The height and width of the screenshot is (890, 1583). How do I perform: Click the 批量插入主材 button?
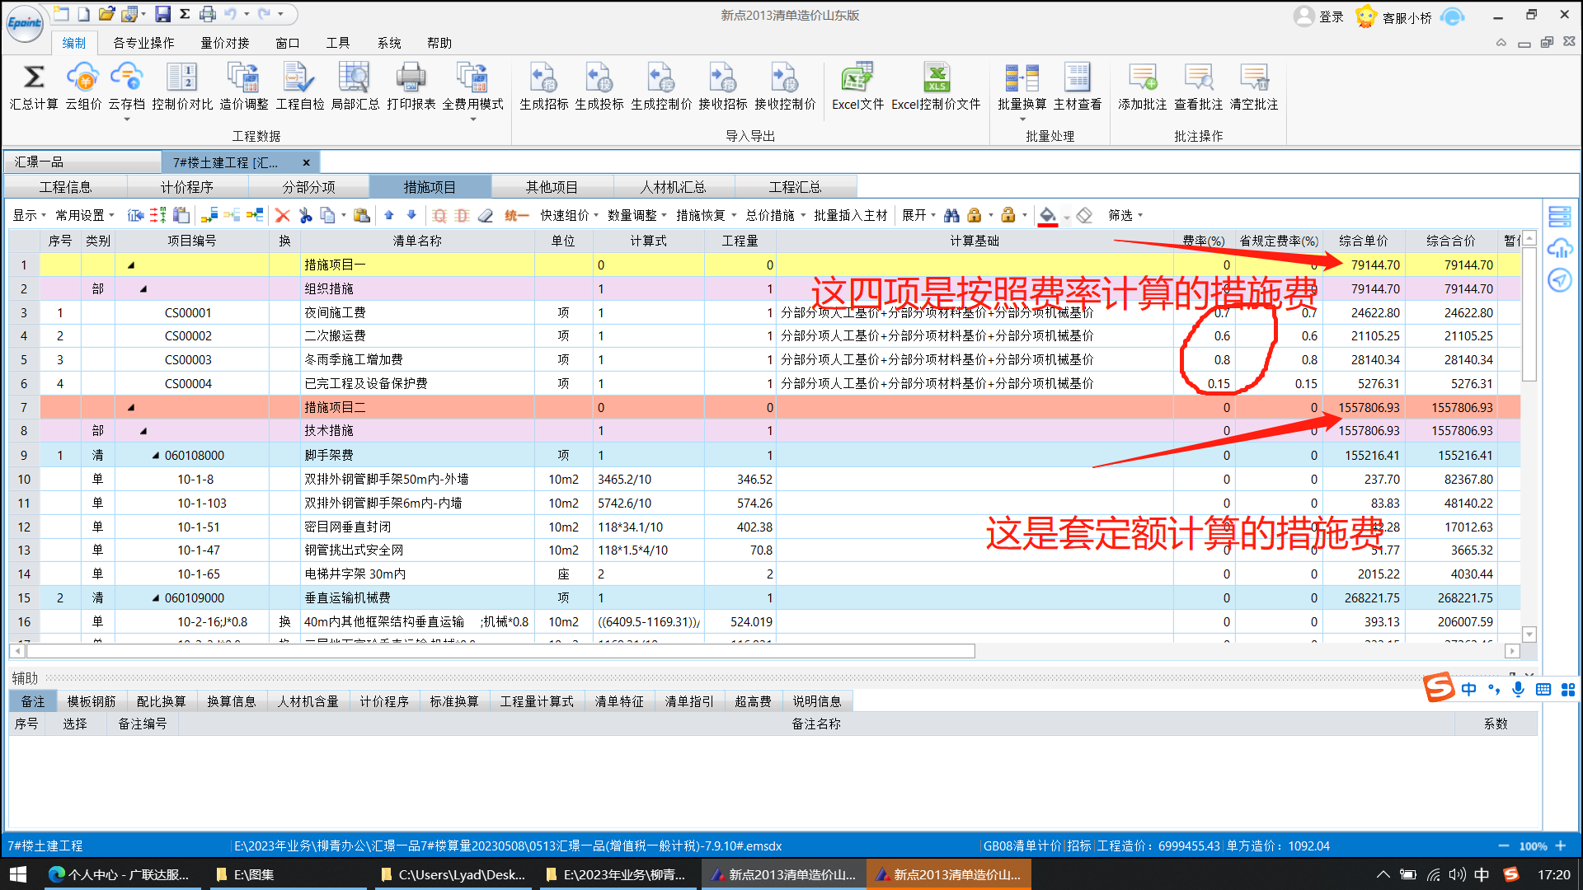tap(850, 216)
